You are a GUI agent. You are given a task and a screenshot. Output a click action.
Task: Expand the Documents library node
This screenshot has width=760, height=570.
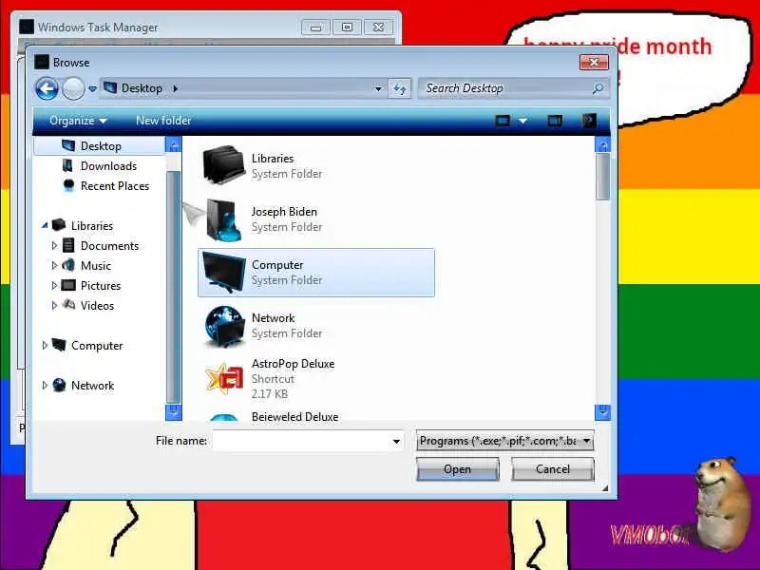54,246
